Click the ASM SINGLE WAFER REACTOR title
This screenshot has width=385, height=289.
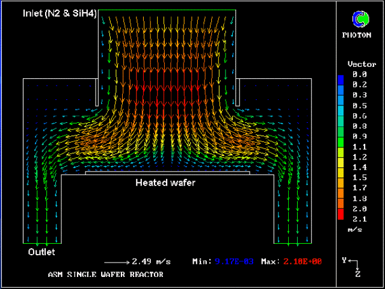[x=105, y=275]
